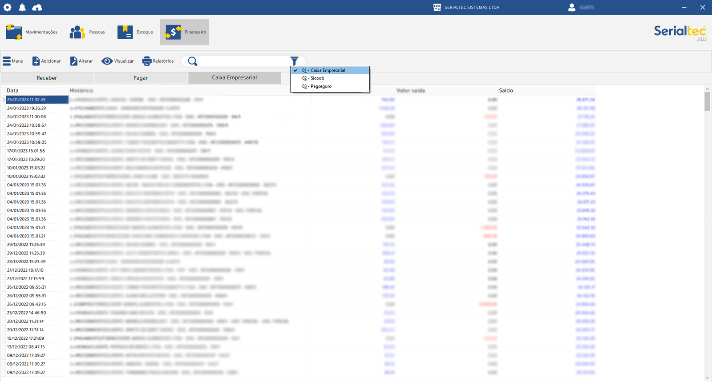Open the Relatórios printer button
This screenshot has width=712, height=382.
158,61
